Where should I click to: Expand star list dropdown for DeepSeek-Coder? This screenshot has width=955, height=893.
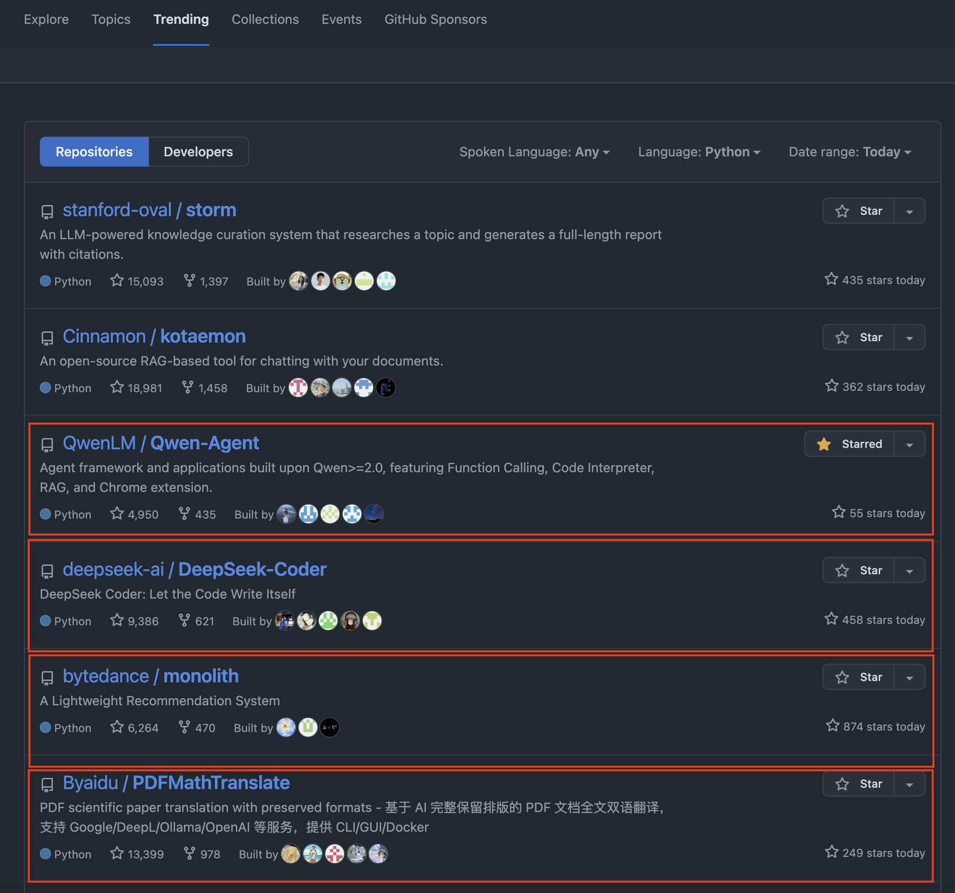tap(910, 570)
